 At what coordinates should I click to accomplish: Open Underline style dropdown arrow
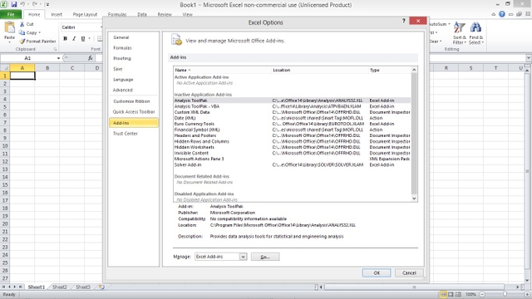point(90,39)
